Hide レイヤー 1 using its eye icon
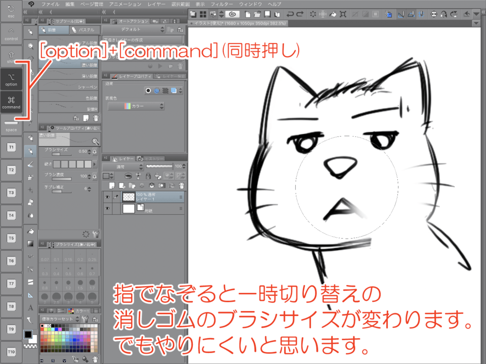The image size is (486, 364). (x=107, y=197)
